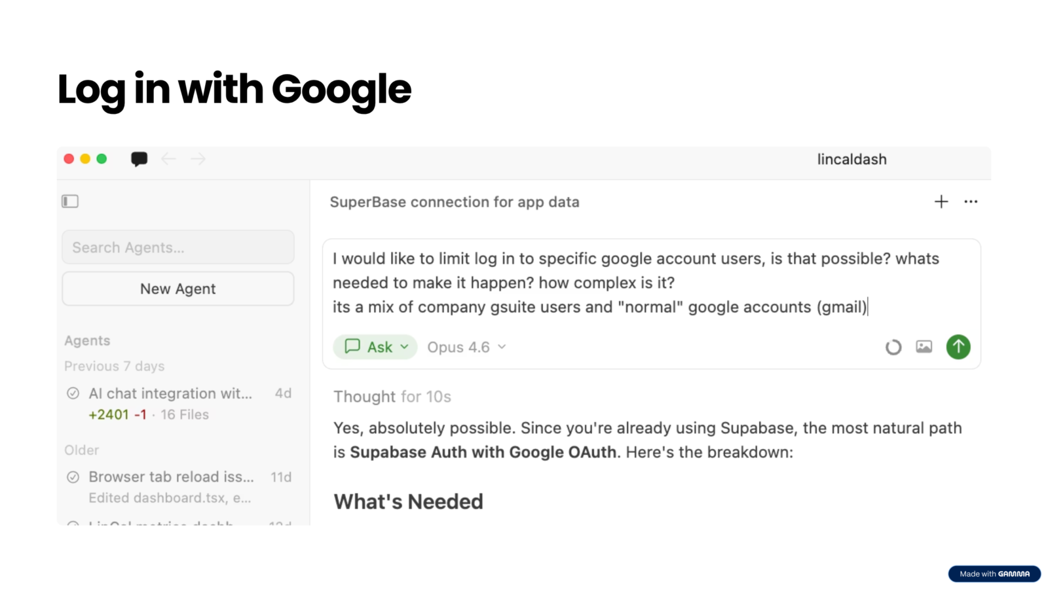Click the forward navigation arrow

198,159
